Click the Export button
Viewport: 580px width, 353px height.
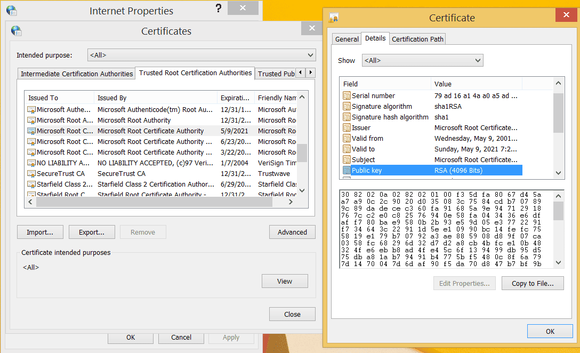coord(92,232)
